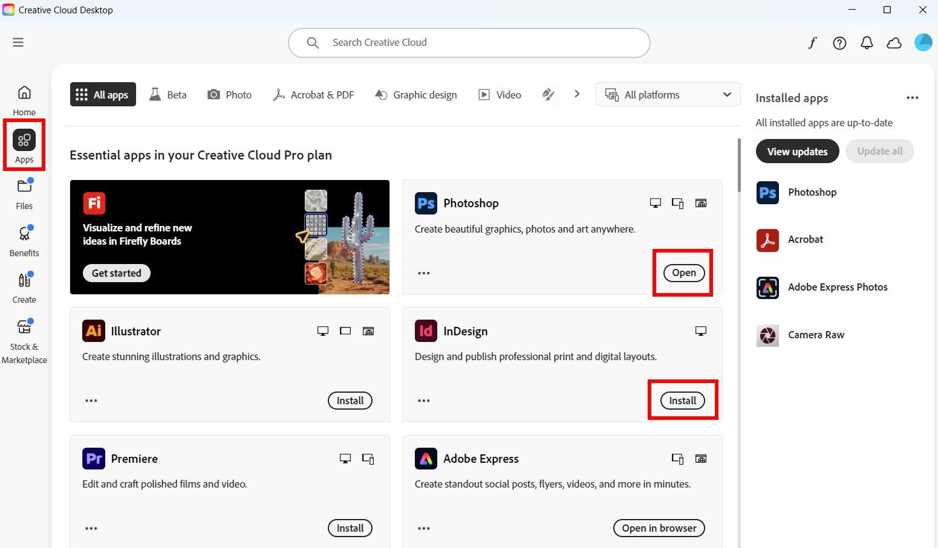Open the Files section from the sidebar
Screen dimensions: 938x548
[x=24, y=193]
